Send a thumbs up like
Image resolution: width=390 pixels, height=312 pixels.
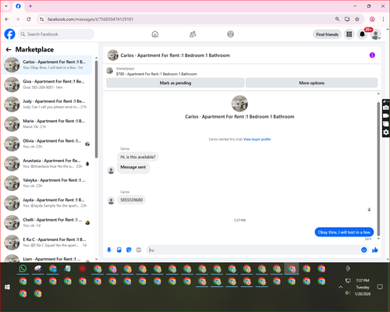click(x=375, y=250)
